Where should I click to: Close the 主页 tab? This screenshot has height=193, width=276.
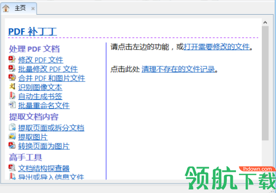coord(33,9)
